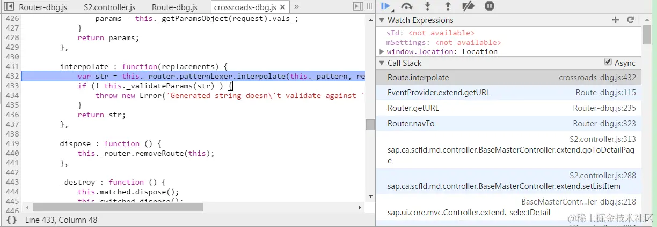Open the more tabs overflow chevron

pos(297,7)
